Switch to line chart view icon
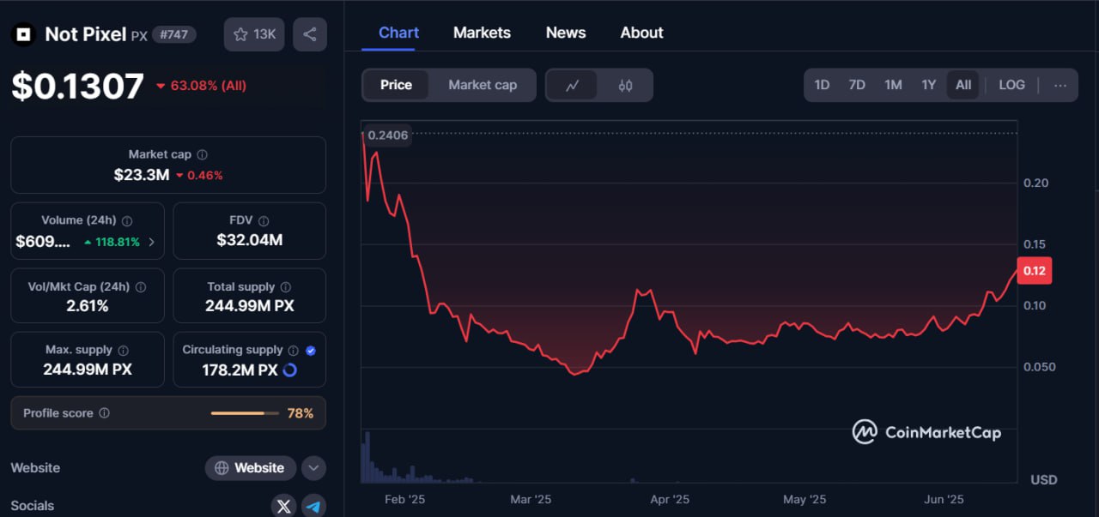1099x517 pixels. (572, 85)
